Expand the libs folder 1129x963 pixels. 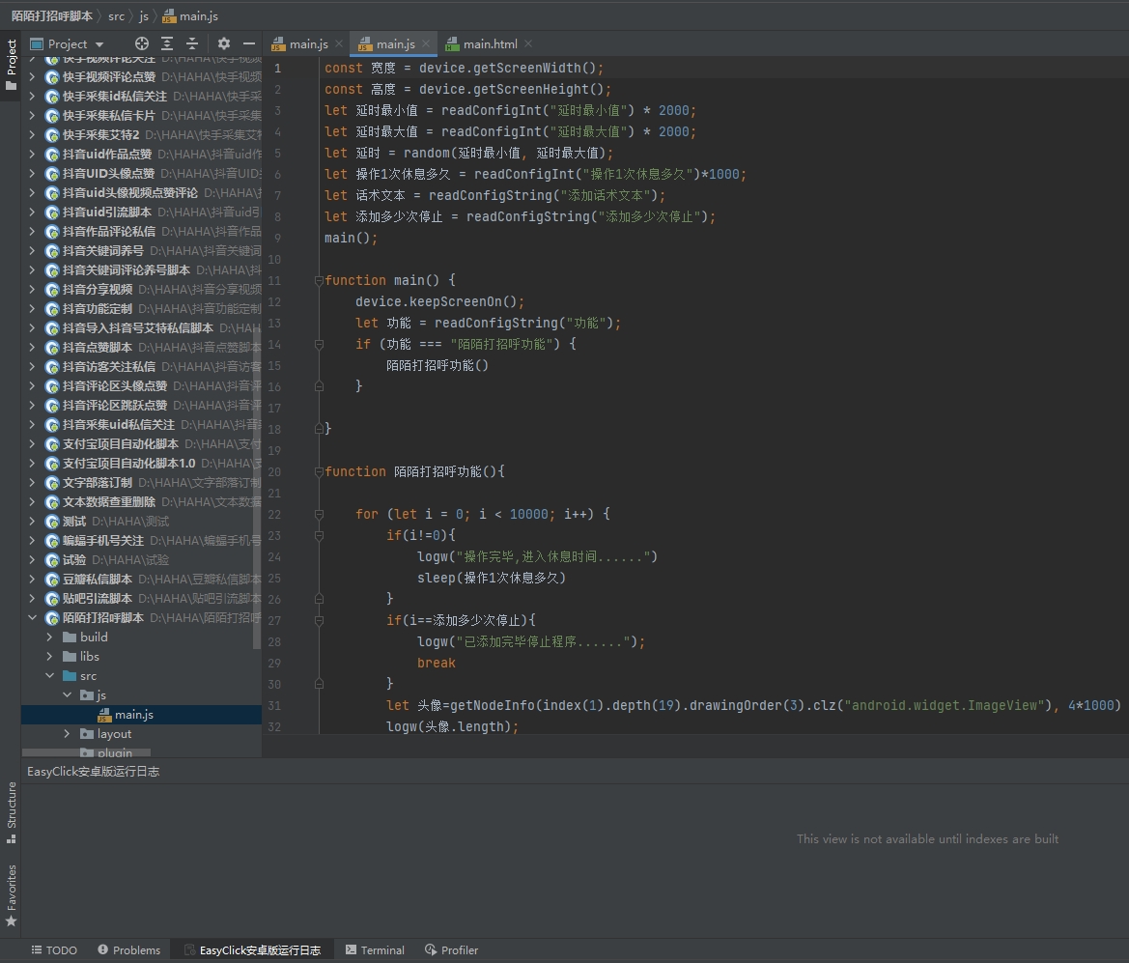point(49,656)
